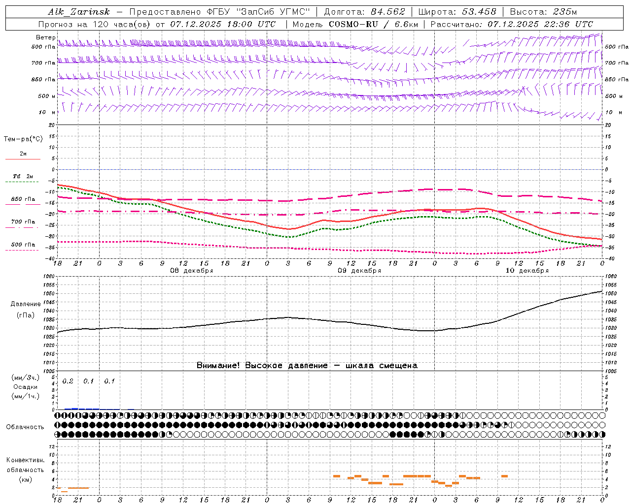Click the model name COSMO-RU / 6.6км
Image resolution: width=631 pixels, height=504 pixels.
pos(373,24)
